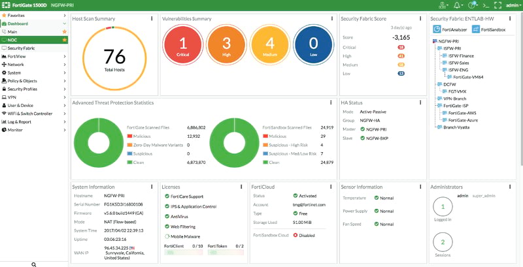Collapse the Dashboard section
The image size is (523, 267).
pos(34,24)
